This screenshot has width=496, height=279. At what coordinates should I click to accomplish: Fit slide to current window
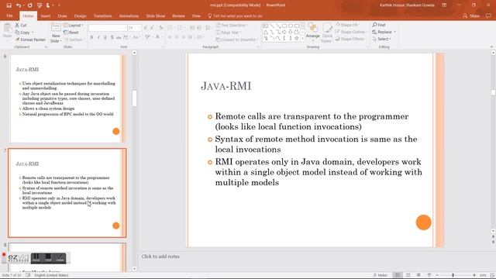(492, 275)
